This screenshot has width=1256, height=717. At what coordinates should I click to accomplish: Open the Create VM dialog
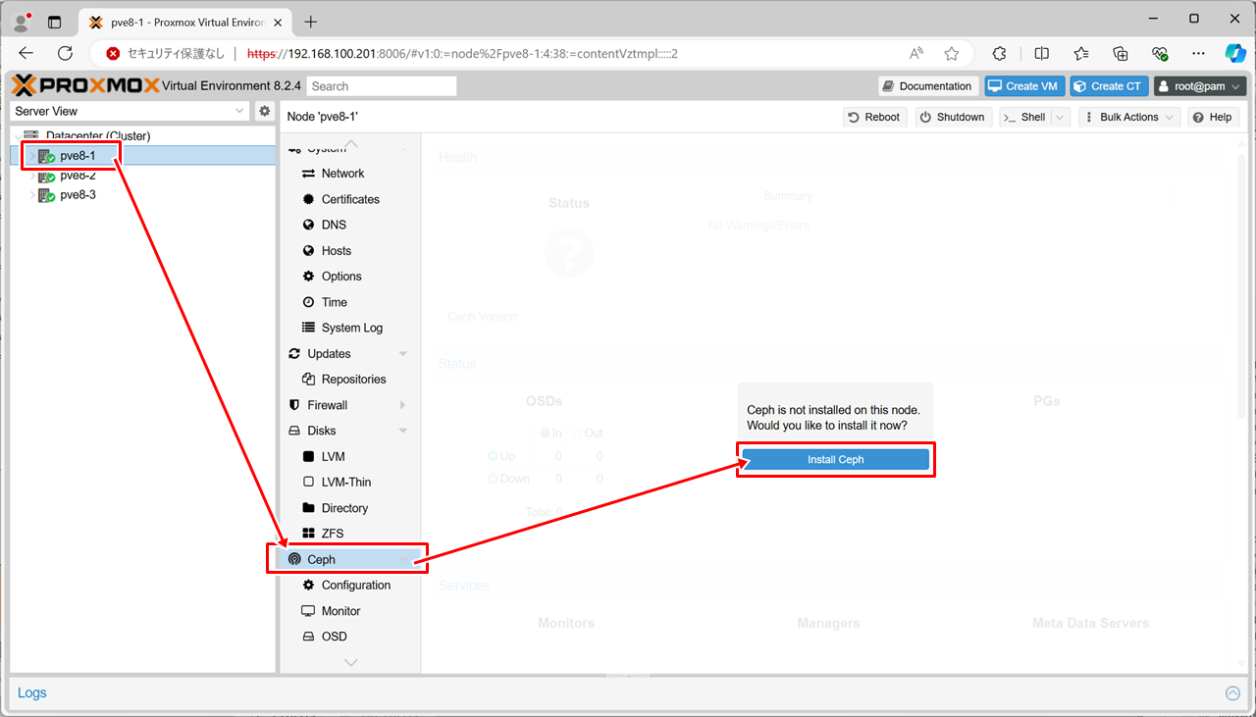point(1022,86)
